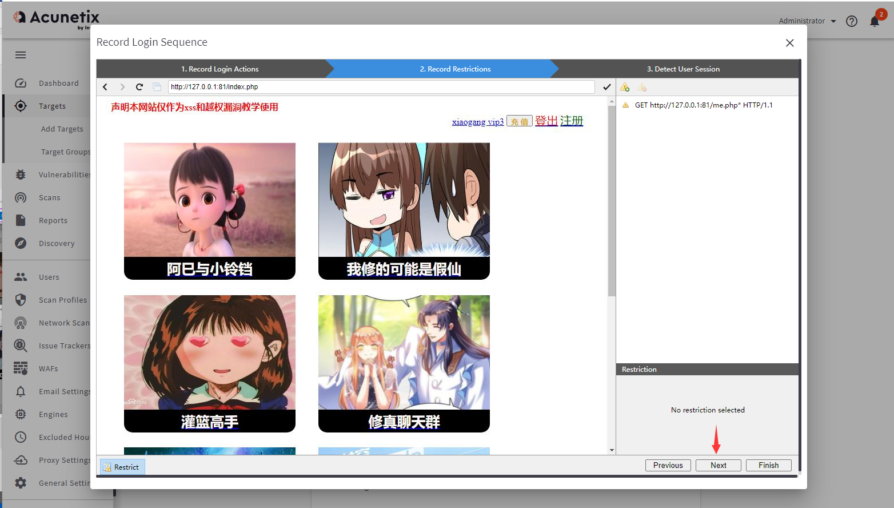Click the General Settings gear icon
This screenshot has height=508, width=894.
(21, 483)
